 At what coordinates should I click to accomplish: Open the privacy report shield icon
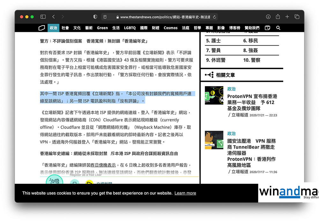pos(95,17)
